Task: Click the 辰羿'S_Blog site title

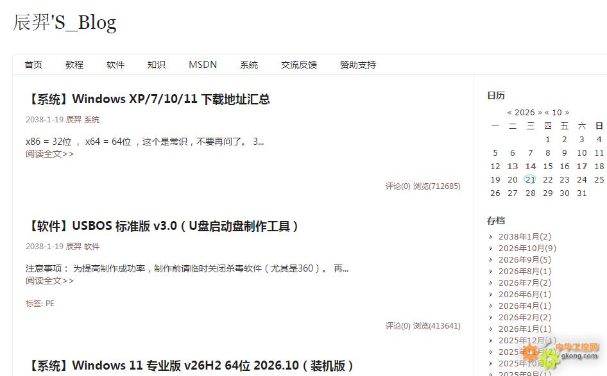Action: pyautogui.click(x=65, y=22)
